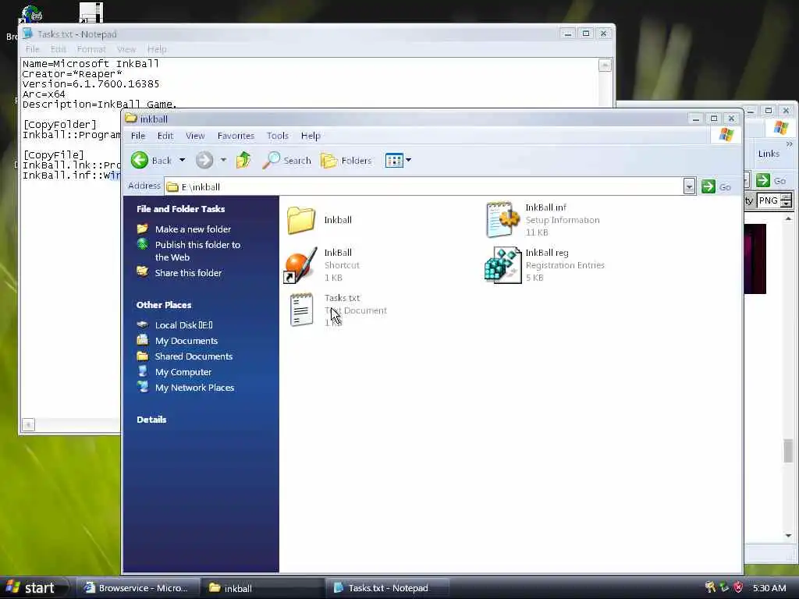Click the PNG field in background window
This screenshot has height=599, width=799.
click(769, 200)
